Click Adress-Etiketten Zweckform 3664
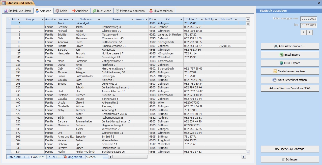This screenshot has height=165, width=322. (x=289, y=88)
